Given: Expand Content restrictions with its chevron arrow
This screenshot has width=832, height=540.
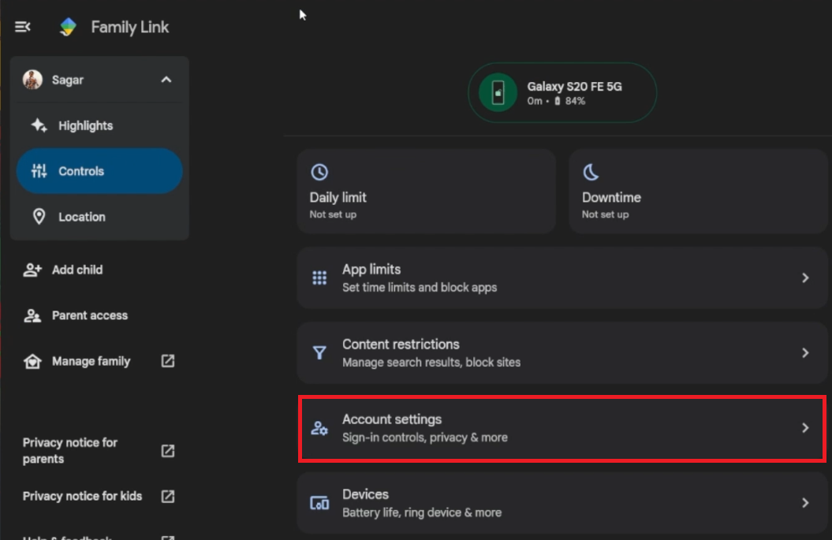Looking at the screenshot, I should click(805, 352).
